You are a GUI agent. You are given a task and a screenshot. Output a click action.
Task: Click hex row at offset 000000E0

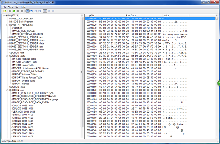point(150,62)
